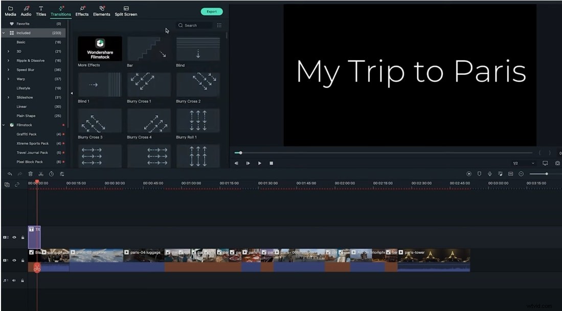
Task: Click the Undo icon above the timeline
Action: (x=10, y=173)
